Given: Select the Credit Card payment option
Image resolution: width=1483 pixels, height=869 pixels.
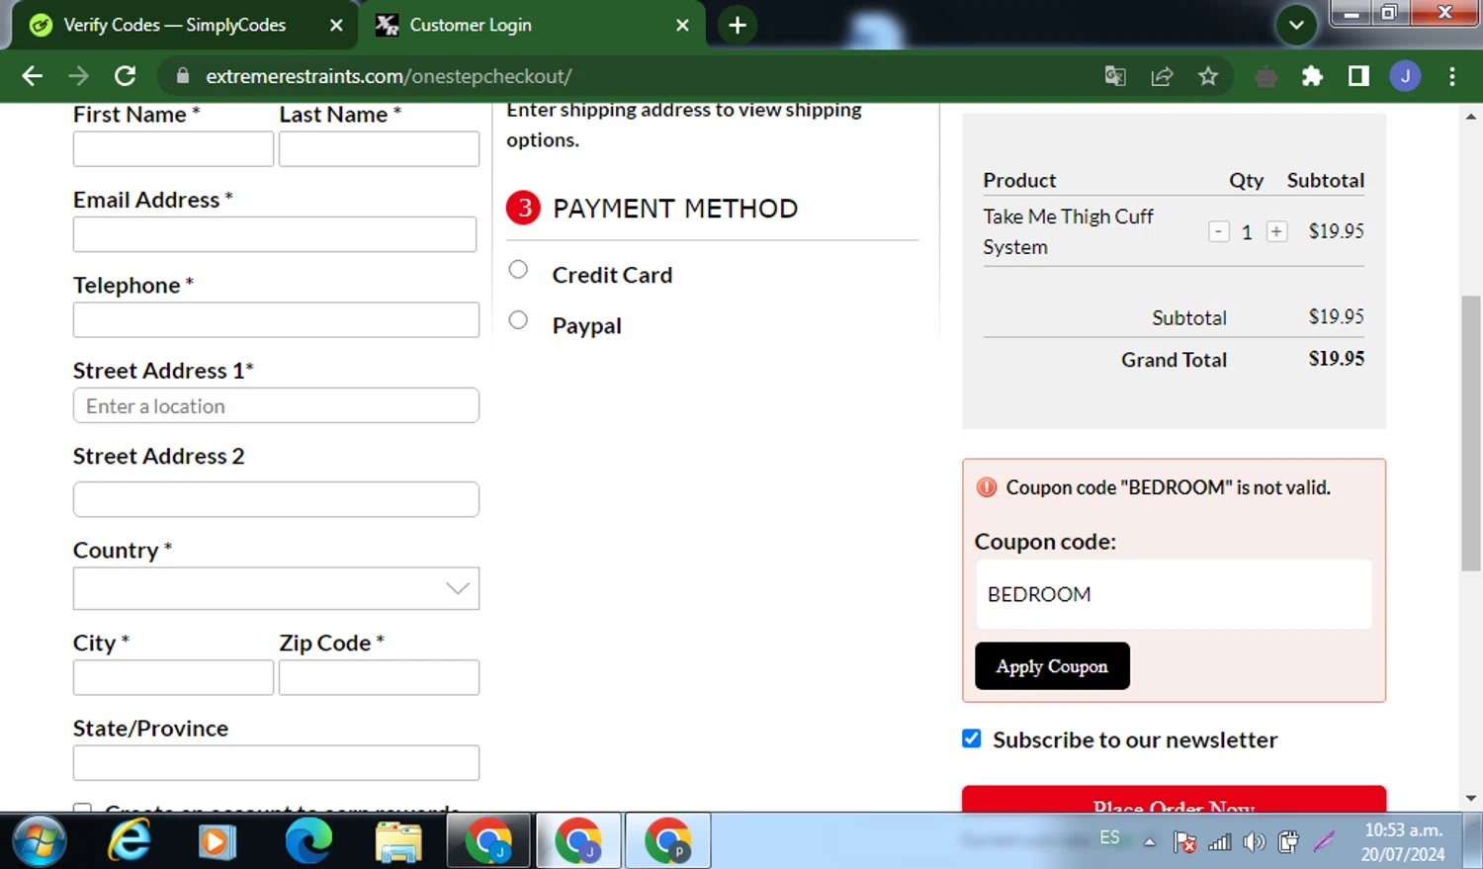Looking at the screenshot, I should point(518,269).
